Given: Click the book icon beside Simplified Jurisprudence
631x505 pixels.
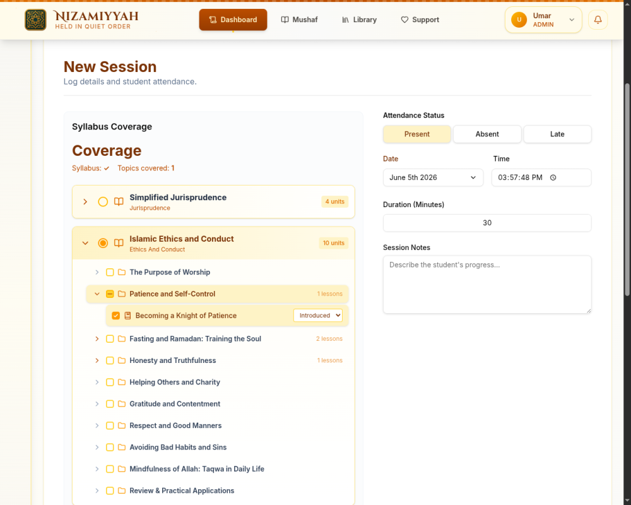Looking at the screenshot, I should tap(119, 202).
